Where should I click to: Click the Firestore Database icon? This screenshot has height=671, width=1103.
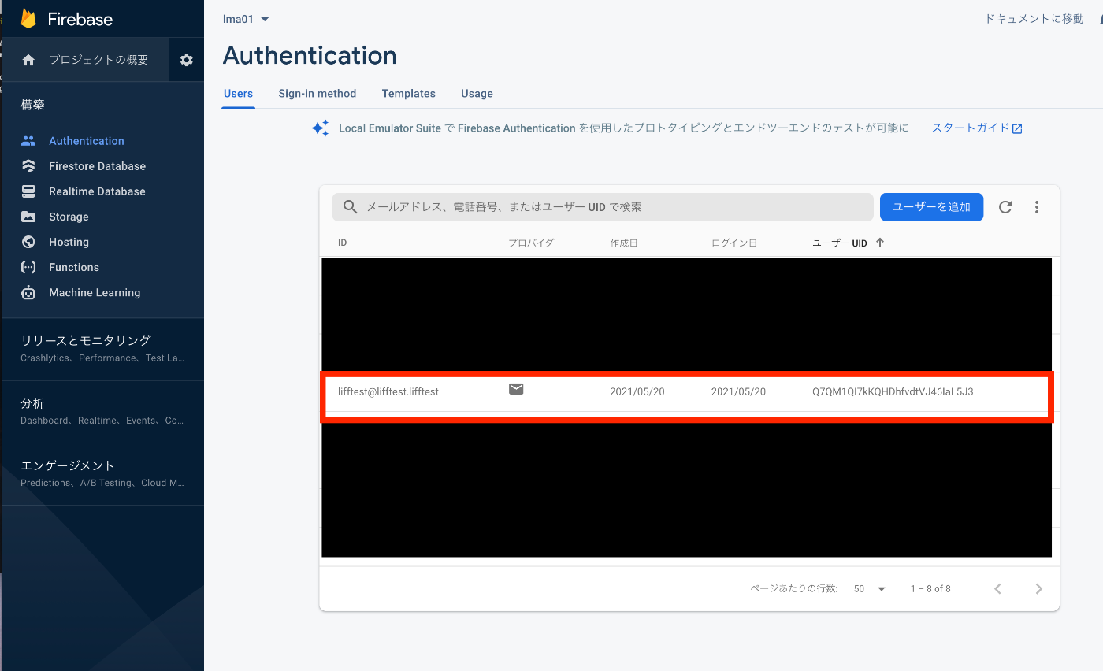point(29,166)
